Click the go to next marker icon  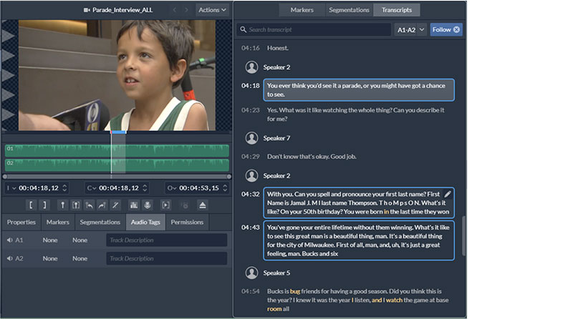pyautogui.click(x=102, y=205)
